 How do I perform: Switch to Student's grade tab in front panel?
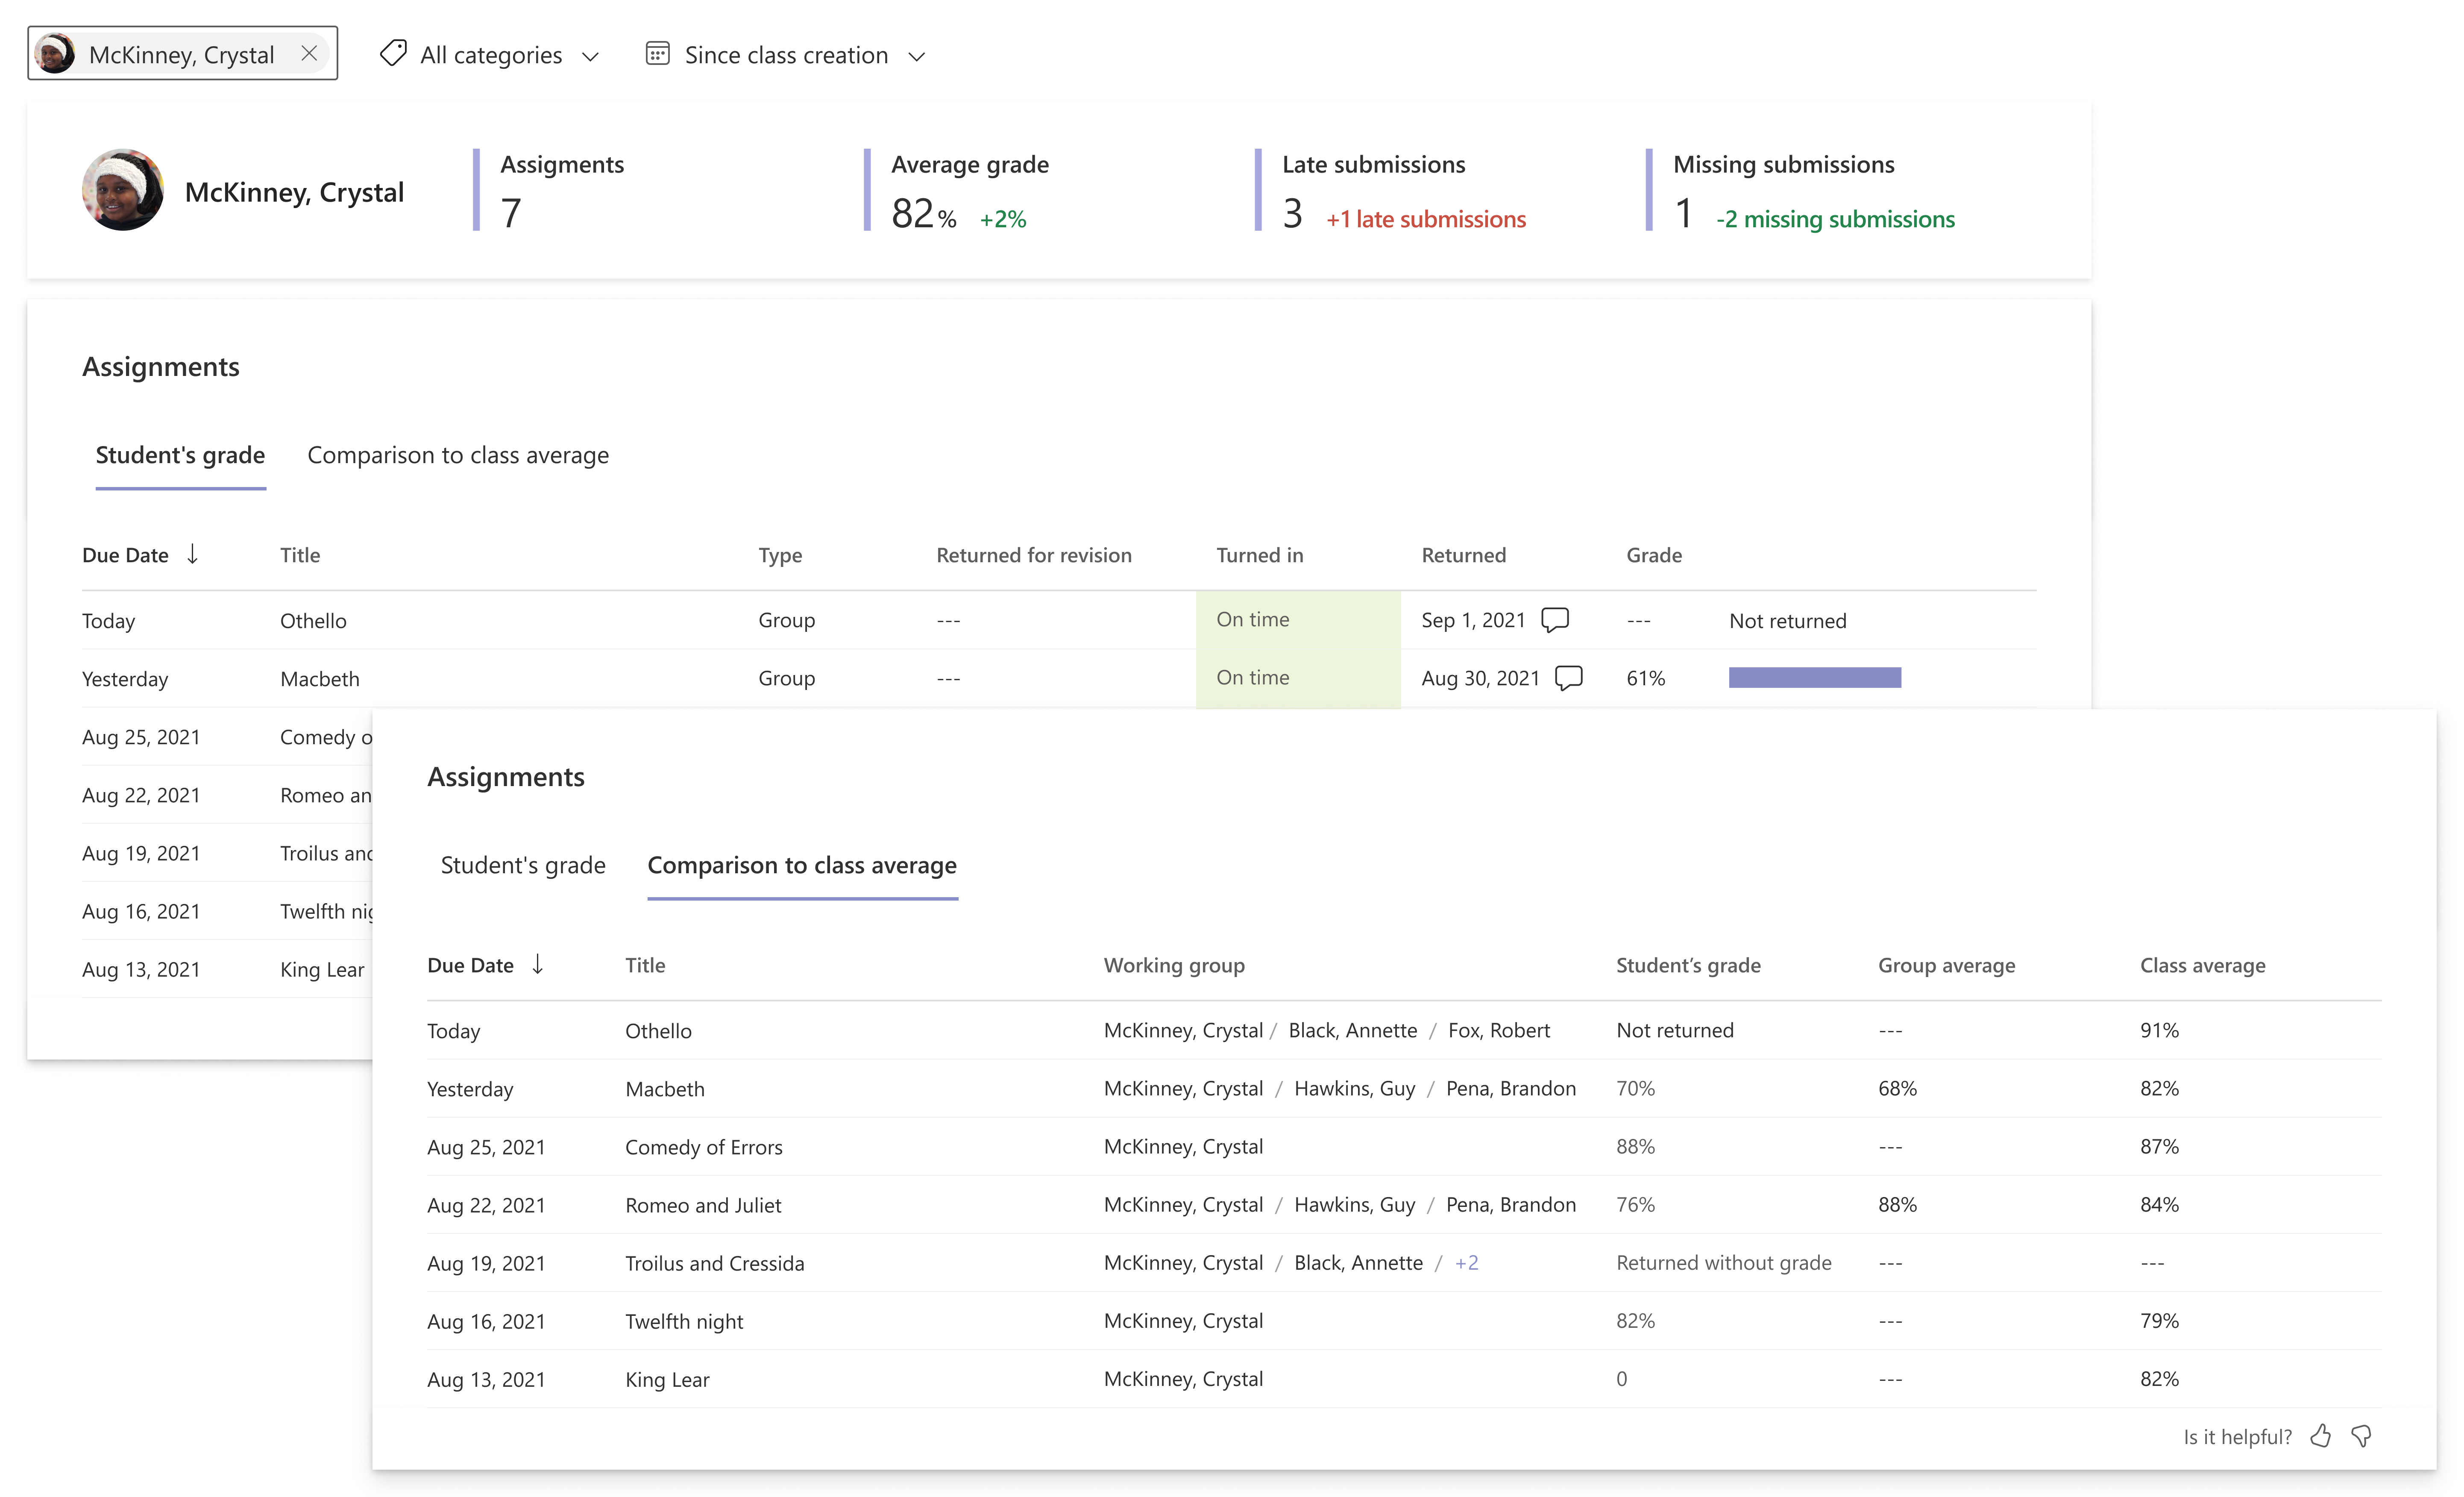pos(523,865)
